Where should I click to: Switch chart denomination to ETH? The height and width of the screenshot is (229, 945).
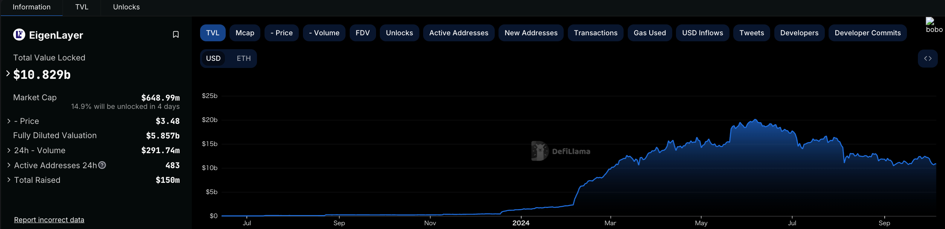(244, 59)
